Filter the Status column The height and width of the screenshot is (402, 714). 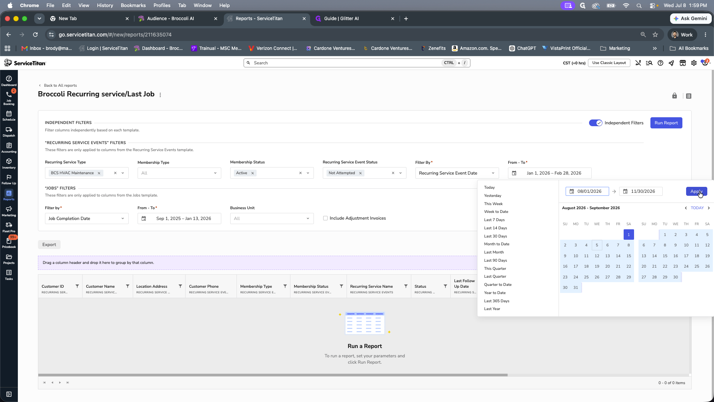[x=445, y=286]
